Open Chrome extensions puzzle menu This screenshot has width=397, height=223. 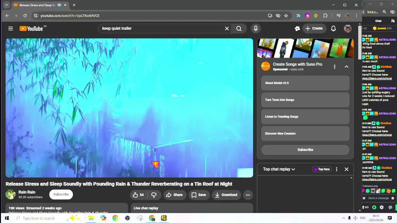pyautogui.click(x=325, y=15)
